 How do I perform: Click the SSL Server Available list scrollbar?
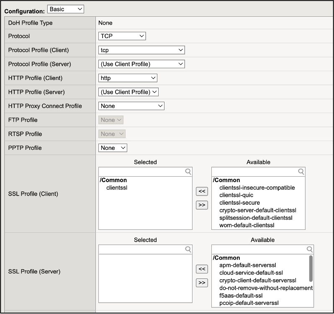click(311, 268)
